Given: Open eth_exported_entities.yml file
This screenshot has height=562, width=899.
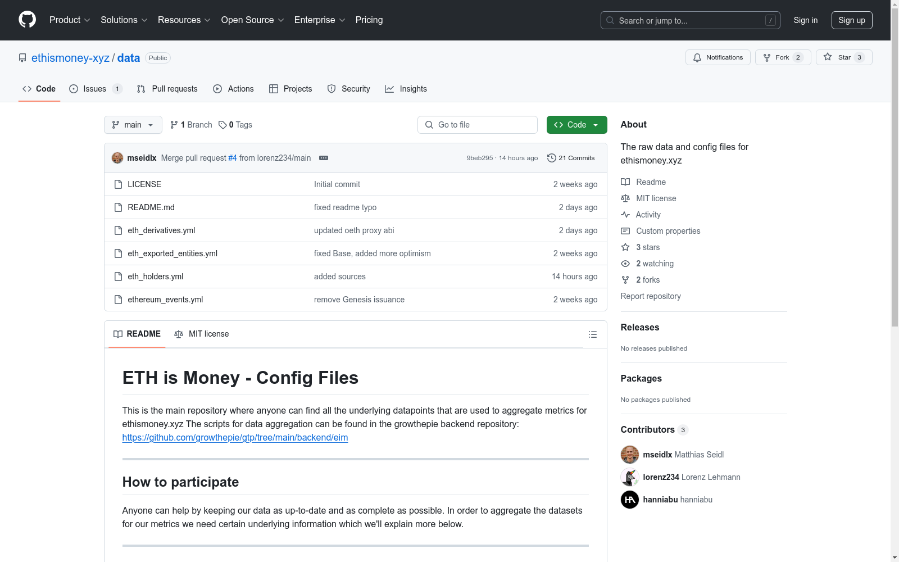Looking at the screenshot, I should [172, 253].
